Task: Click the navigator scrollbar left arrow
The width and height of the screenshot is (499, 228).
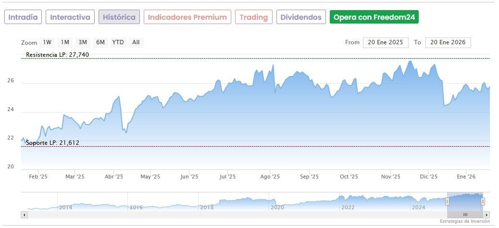Action: coord(24,214)
